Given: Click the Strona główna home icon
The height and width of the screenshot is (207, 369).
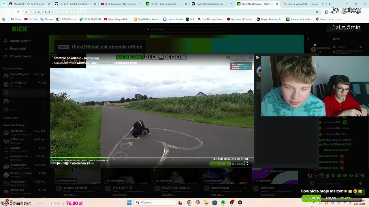Looking at the screenshot, I should pyautogui.click(x=5, y=41).
